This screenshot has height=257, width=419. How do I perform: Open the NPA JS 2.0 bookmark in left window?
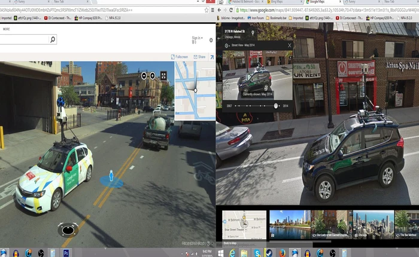[113, 18]
